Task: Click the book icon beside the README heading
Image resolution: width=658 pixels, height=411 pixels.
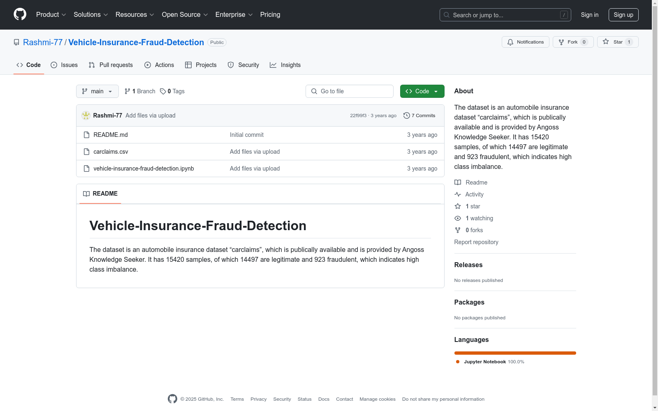Action: [86, 194]
